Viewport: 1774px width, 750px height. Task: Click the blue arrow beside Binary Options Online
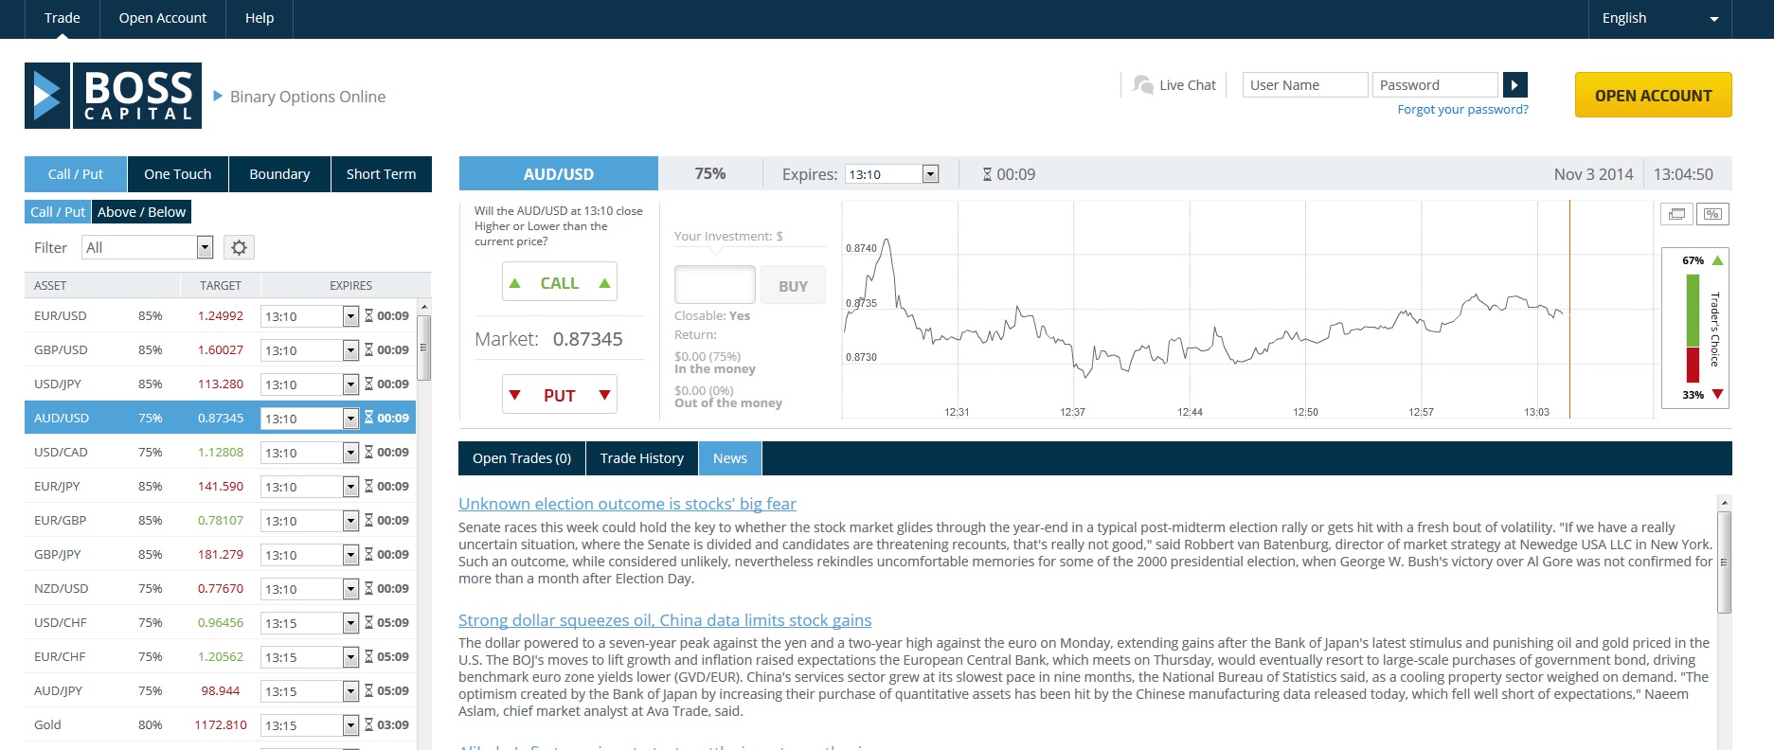[x=218, y=96]
